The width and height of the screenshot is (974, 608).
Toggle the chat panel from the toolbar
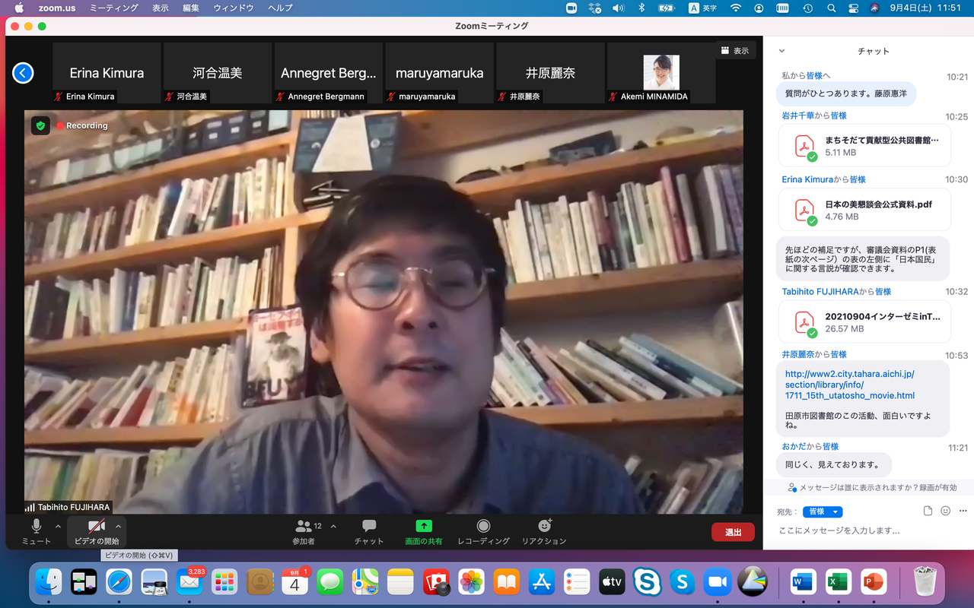(369, 526)
